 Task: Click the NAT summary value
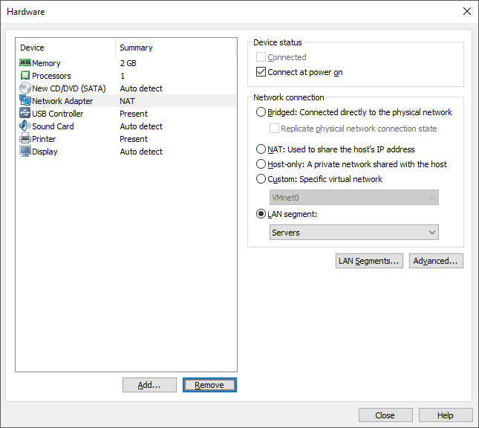[127, 101]
